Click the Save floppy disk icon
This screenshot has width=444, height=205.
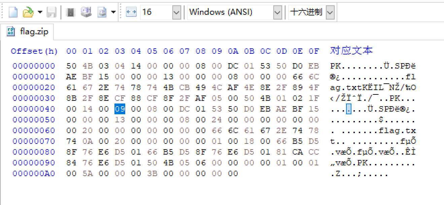click(52, 12)
